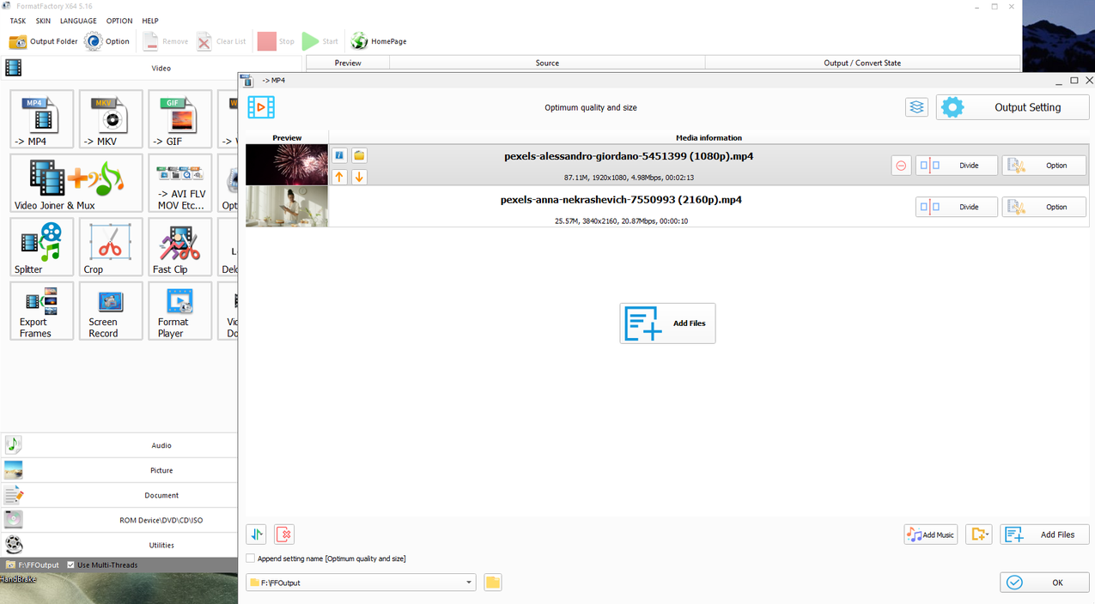Open containing folder of the alessandro-giordano file
The height and width of the screenshot is (604, 1095).
pos(359,155)
